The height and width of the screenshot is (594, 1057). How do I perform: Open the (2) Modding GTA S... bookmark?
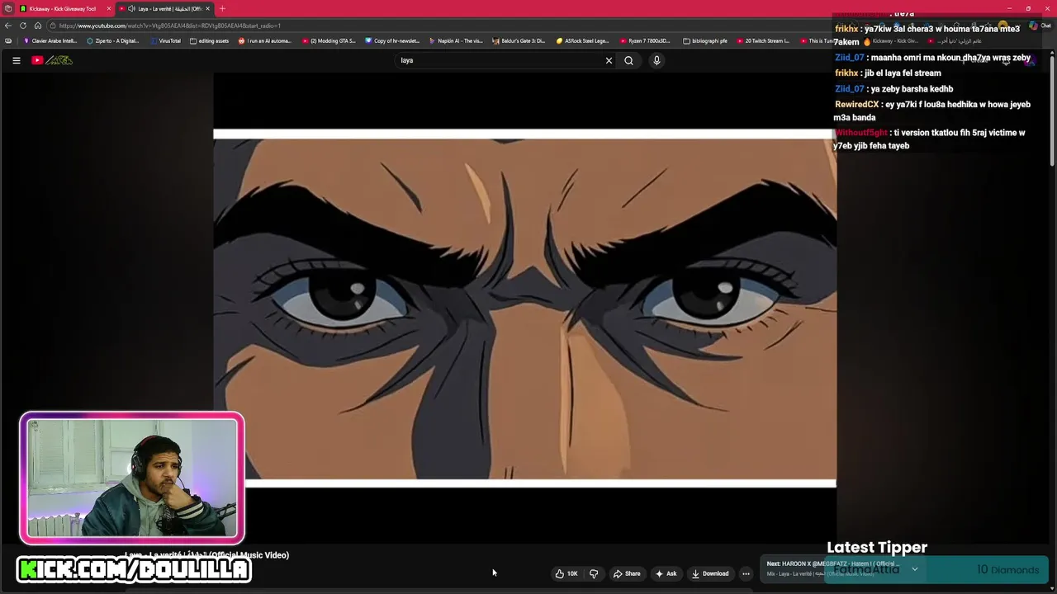329,40
